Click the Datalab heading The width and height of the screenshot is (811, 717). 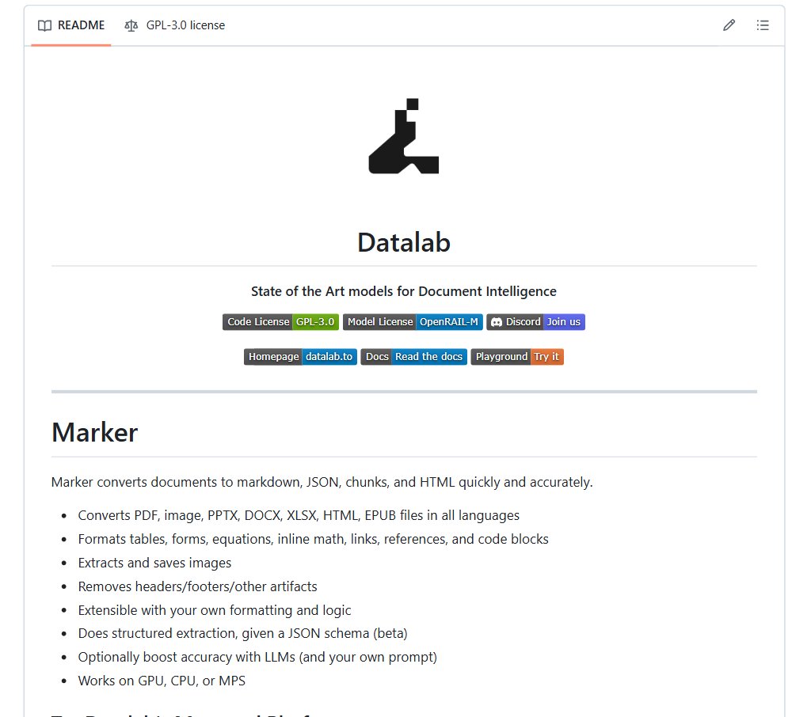(404, 242)
